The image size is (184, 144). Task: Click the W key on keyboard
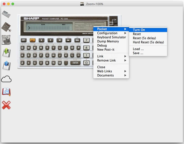pyautogui.click(x=29, y=48)
